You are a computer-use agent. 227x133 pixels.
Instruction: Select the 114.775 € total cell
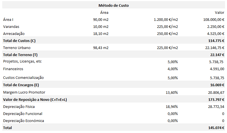(216, 41)
